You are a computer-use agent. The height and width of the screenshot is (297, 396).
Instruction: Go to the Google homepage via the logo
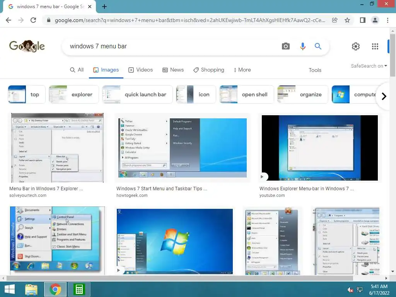pos(27,46)
